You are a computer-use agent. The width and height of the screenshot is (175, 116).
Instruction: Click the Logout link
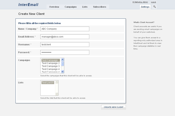coord(153,2)
